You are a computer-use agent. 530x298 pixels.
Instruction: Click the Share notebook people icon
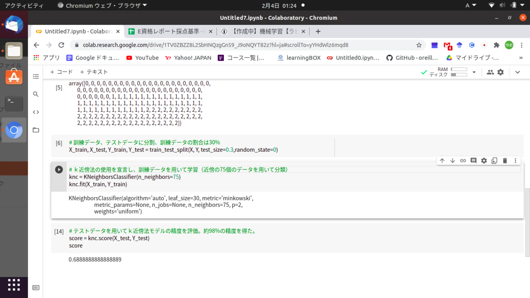click(x=490, y=72)
